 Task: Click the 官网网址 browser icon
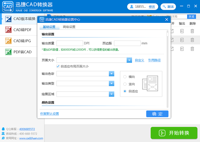[x=3, y=138]
